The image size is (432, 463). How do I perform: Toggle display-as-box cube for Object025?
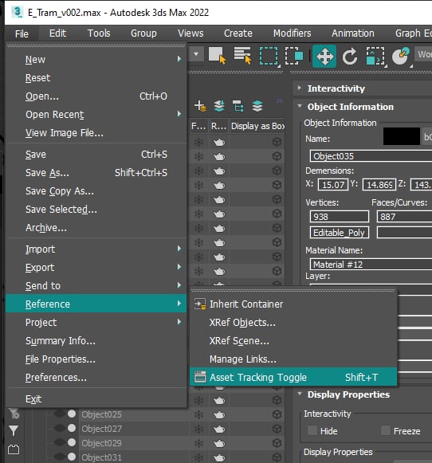pyautogui.click(x=277, y=414)
